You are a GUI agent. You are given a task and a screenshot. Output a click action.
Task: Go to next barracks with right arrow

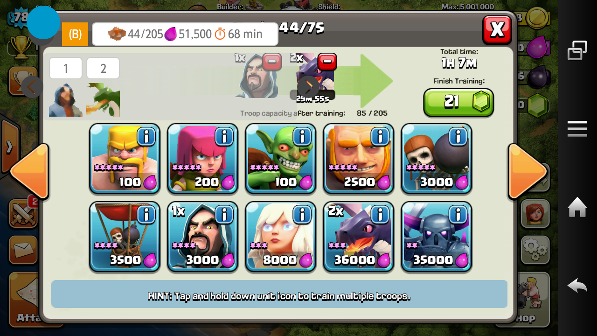point(528,171)
